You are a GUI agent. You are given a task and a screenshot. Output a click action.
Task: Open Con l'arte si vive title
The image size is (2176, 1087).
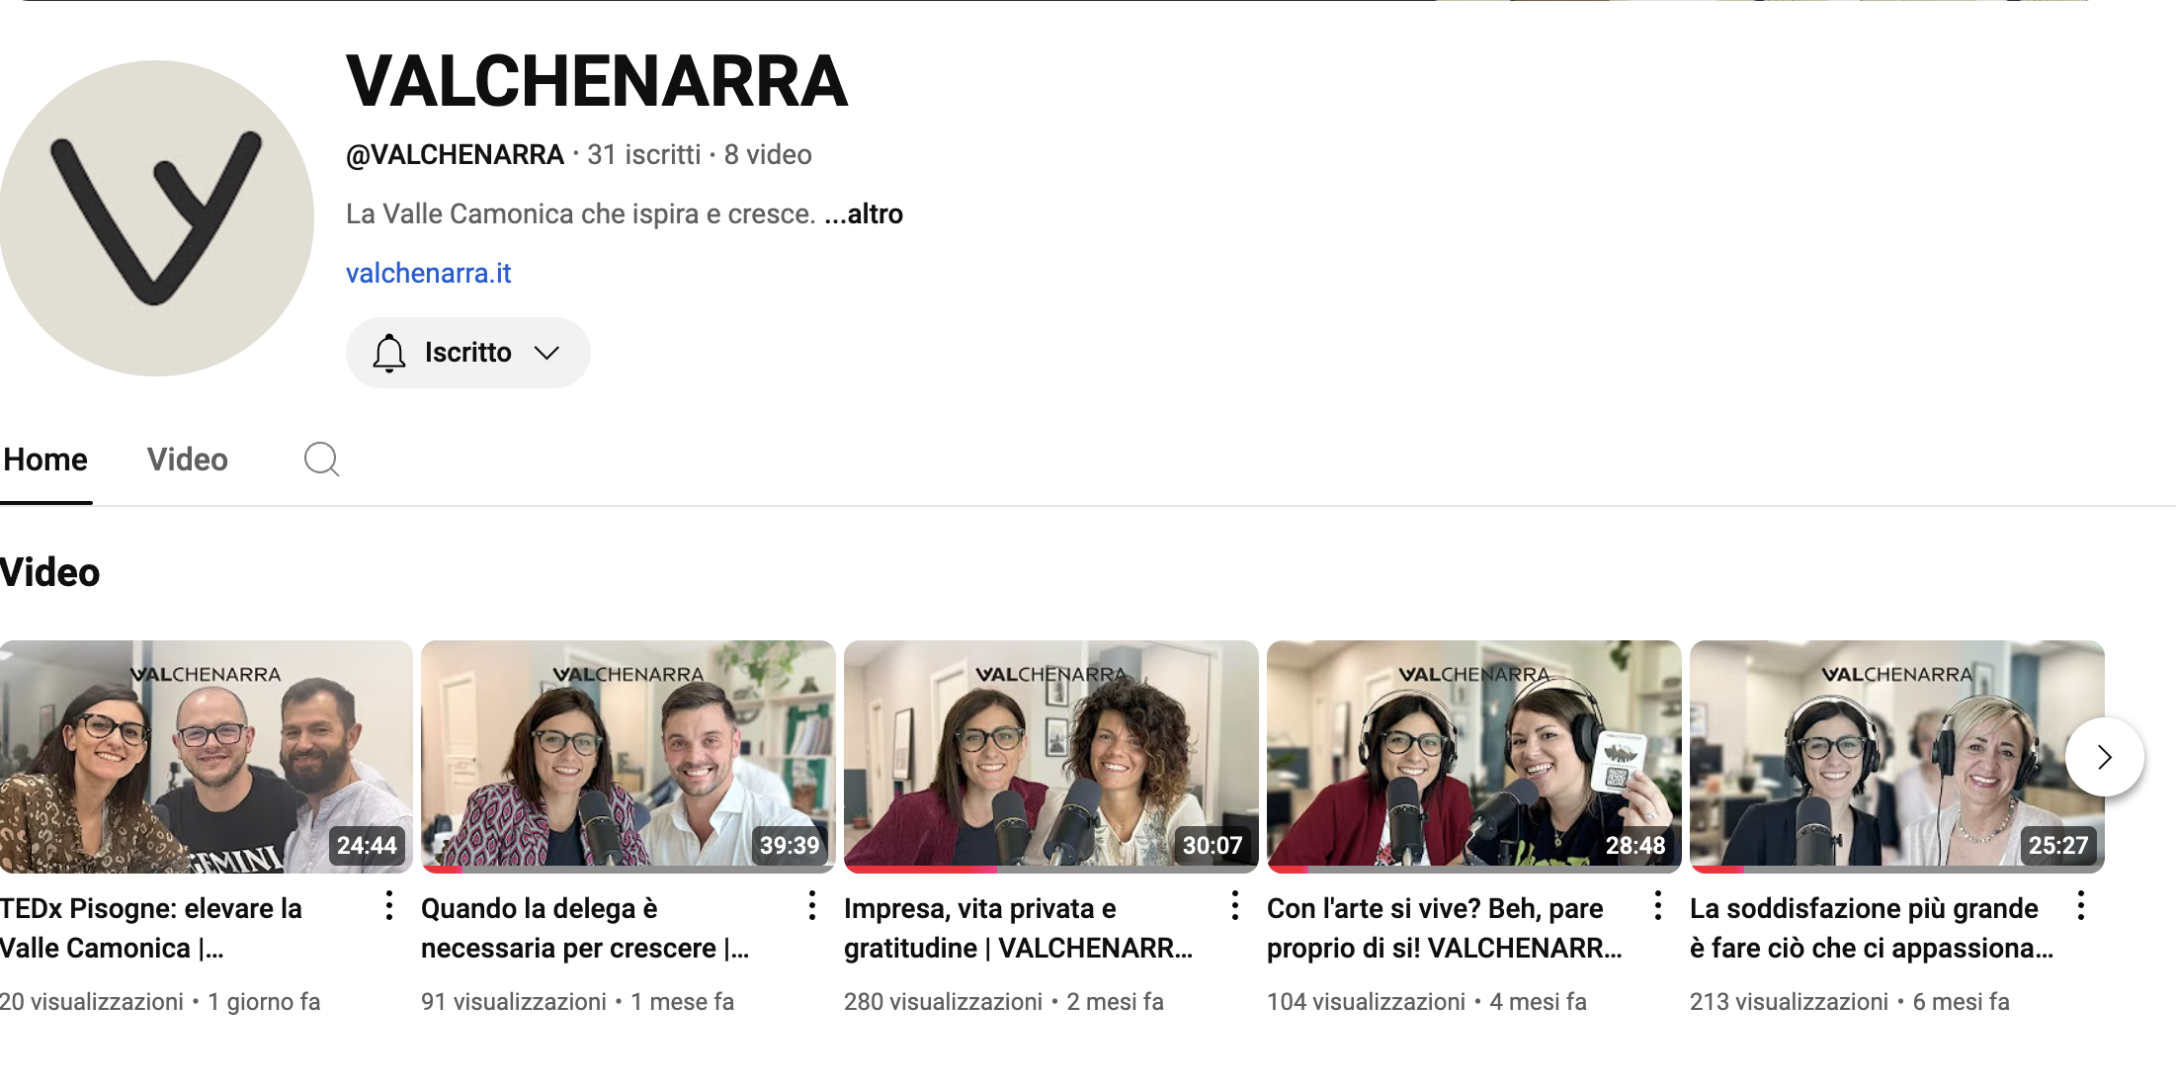tap(1445, 928)
